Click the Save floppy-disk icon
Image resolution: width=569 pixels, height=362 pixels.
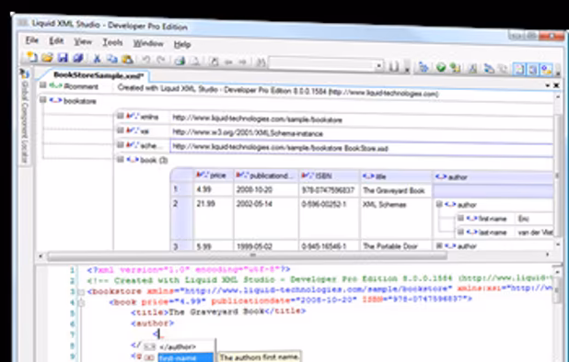point(63,58)
